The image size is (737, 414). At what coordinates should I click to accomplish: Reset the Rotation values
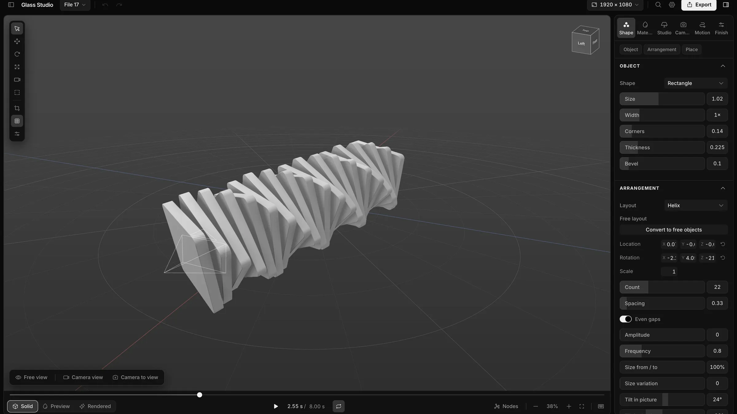click(723, 258)
